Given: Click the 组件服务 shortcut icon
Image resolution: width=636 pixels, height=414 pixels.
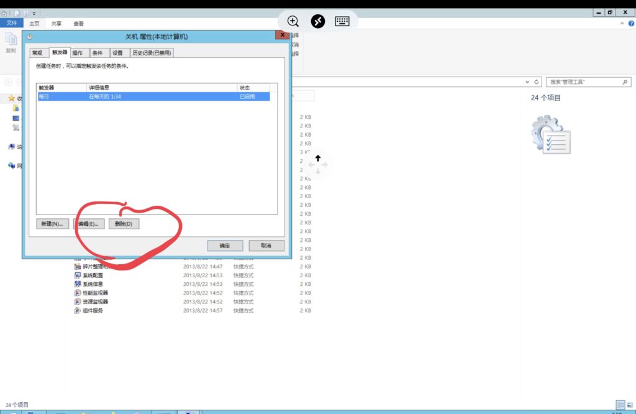Looking at the screenshot, I should (78, 310).
